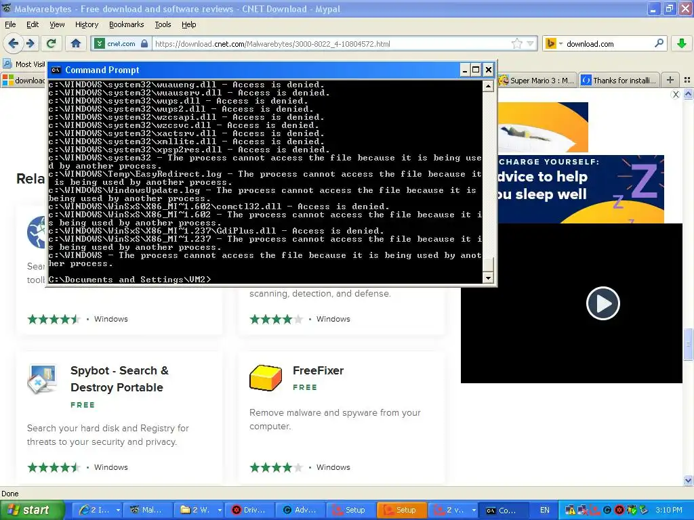Open the Most Visited bookmarks folder
Image resolution: width=694 pixels, height=520 pixels.
24,64
